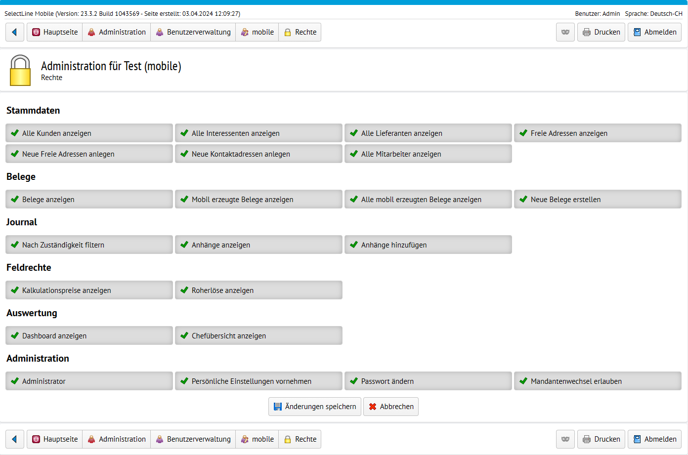Go to Benutzerverwaltung in top breadcrumb
Screen dimensions: 688x455
coord(193,32)
